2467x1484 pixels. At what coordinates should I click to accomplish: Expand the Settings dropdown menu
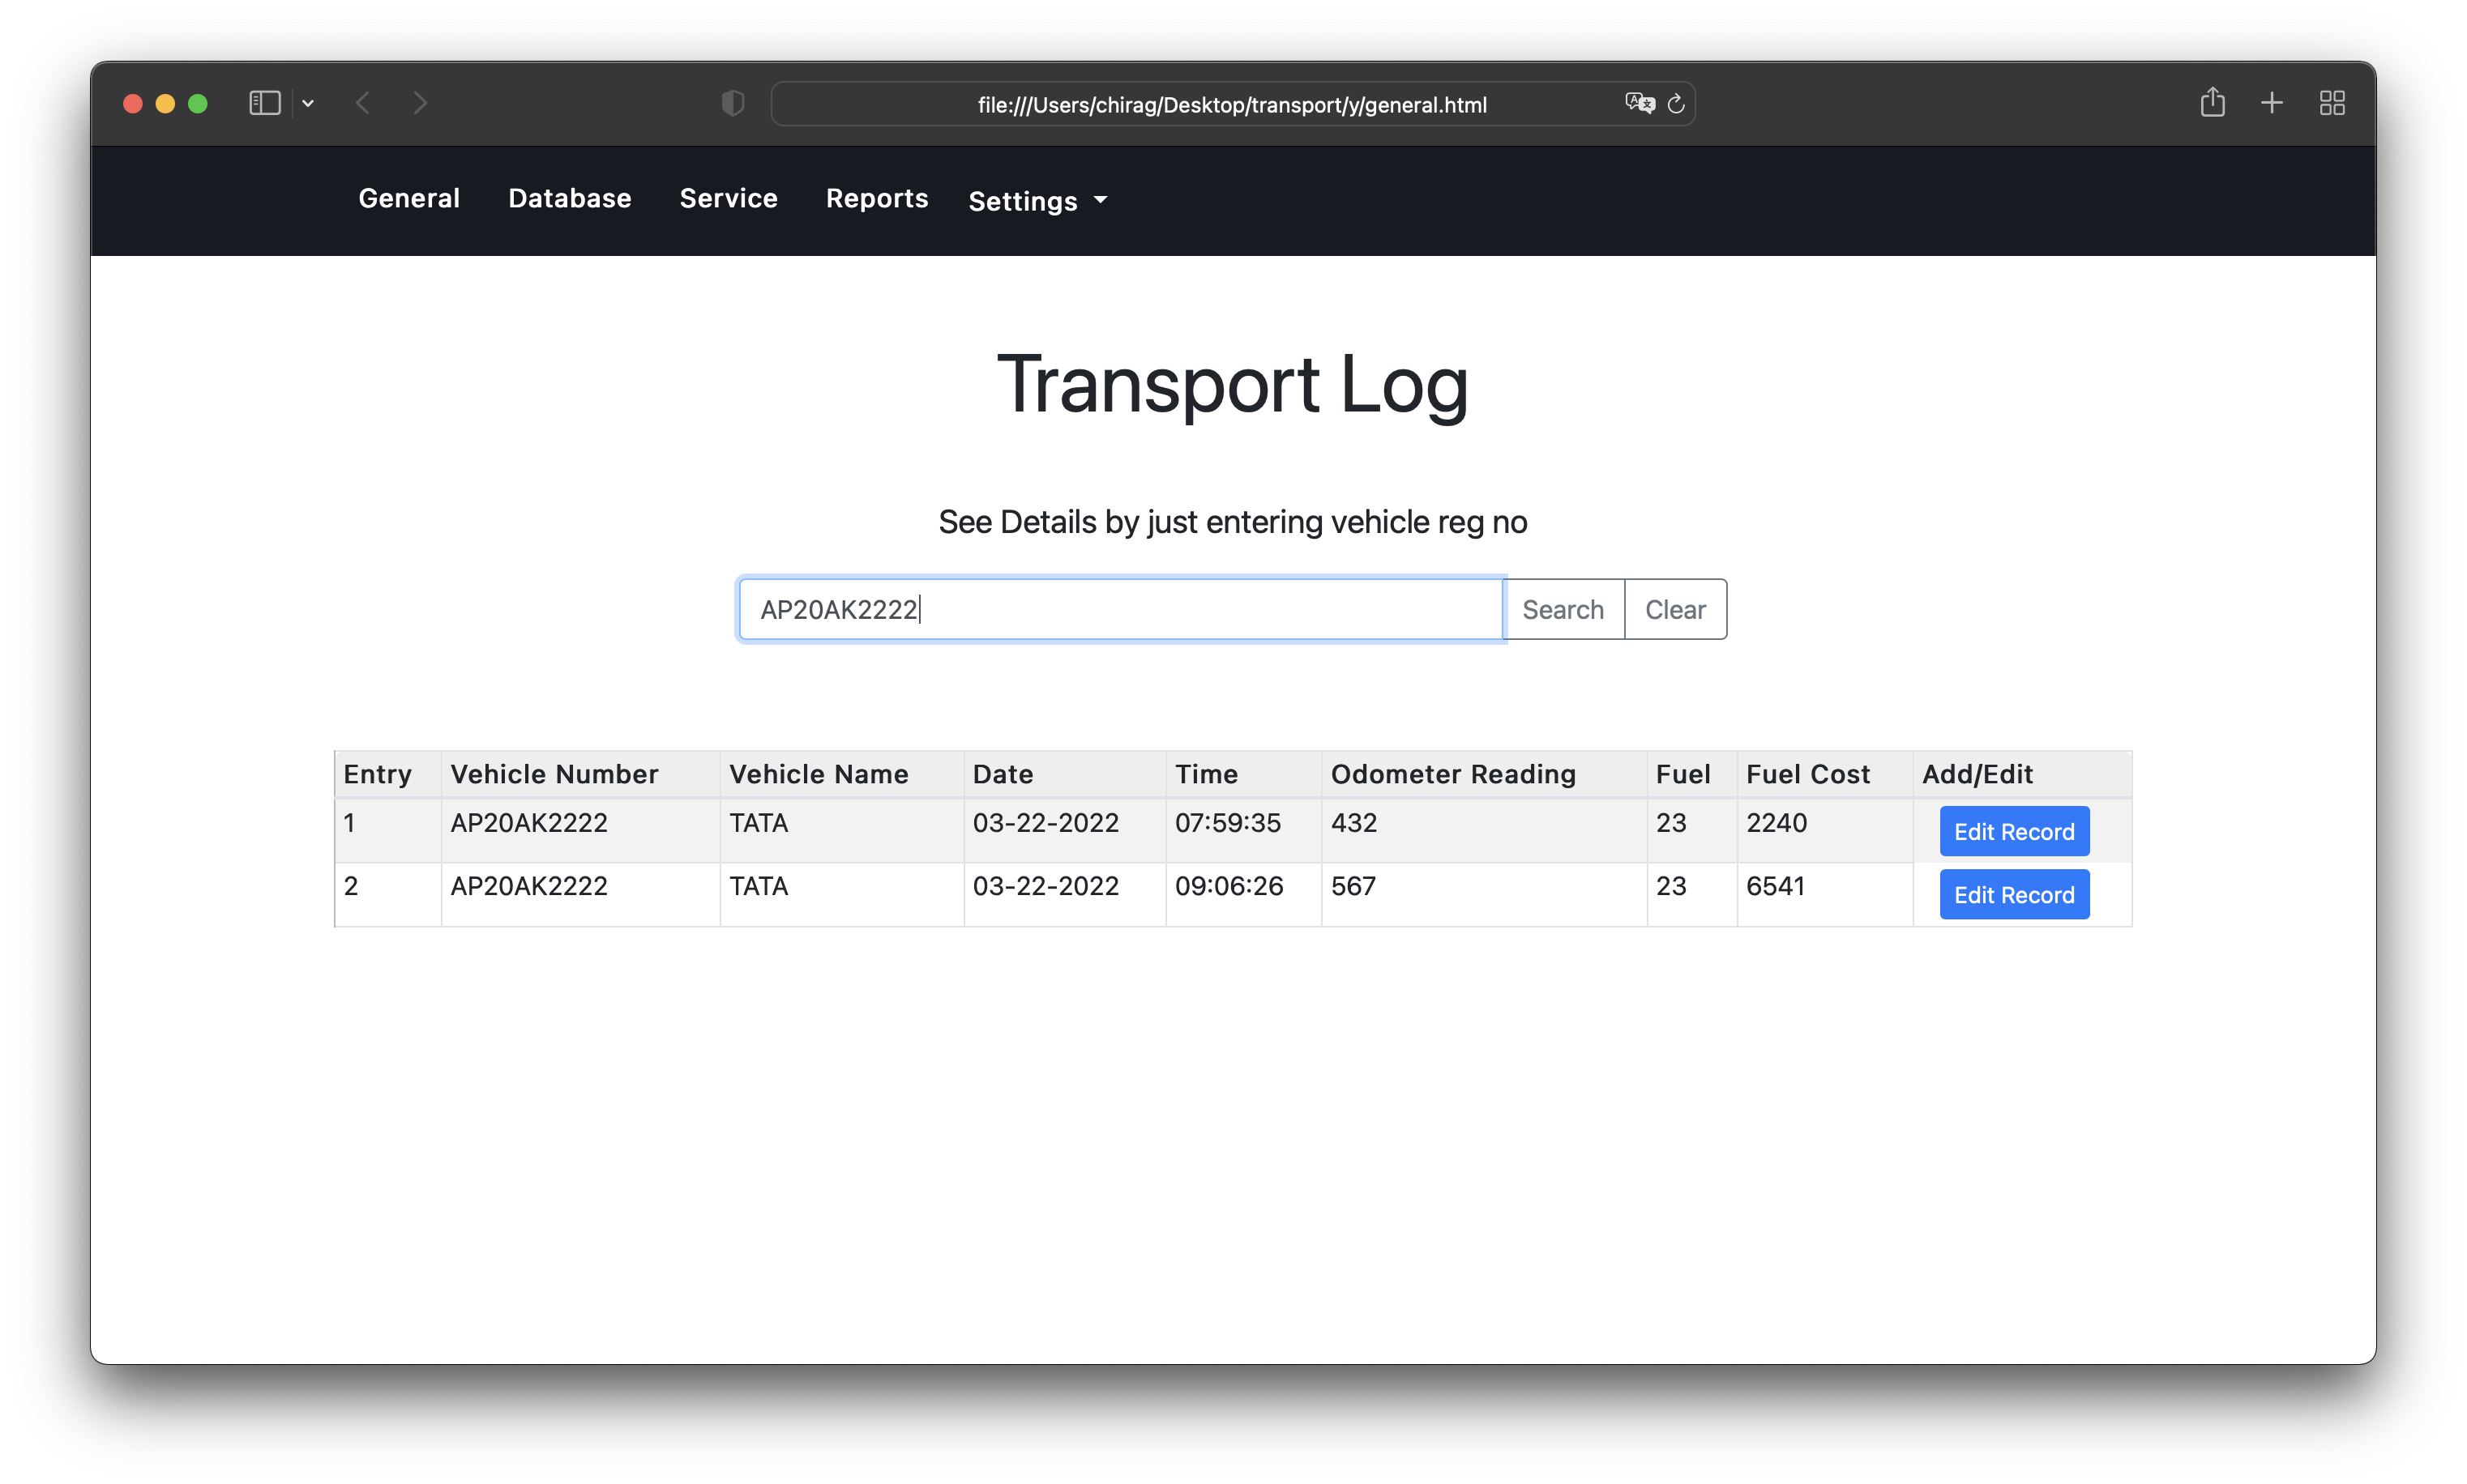[x=1037, y=201]
